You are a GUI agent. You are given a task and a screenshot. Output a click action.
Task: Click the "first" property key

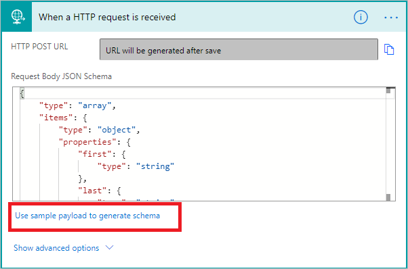95,154
